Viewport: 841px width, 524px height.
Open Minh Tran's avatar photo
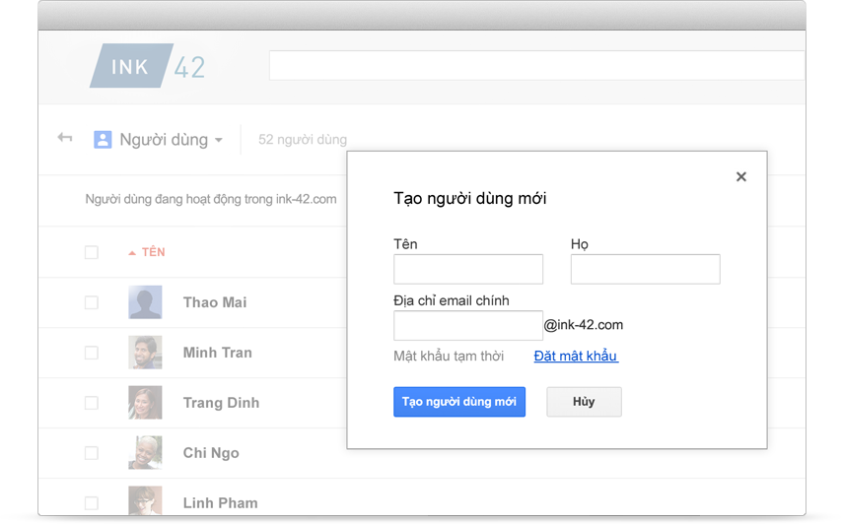point(145,353)
